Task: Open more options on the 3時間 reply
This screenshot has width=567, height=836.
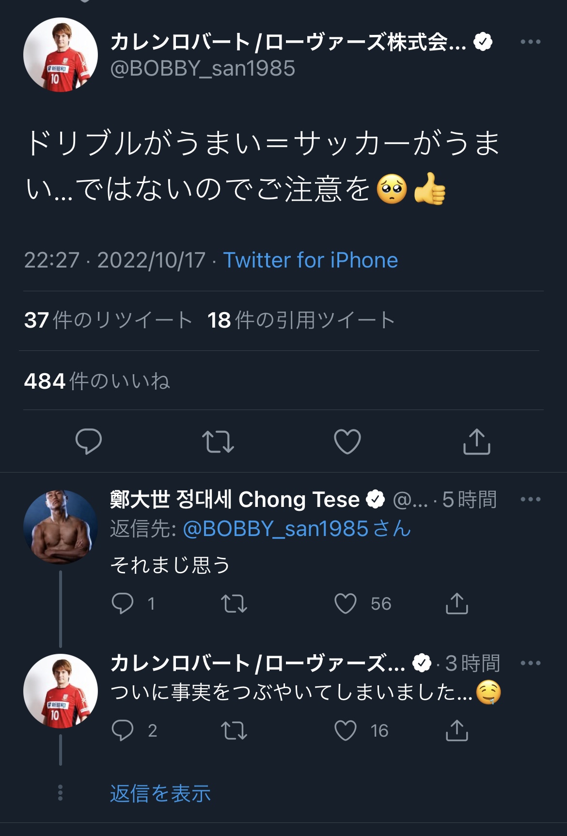Action: [530, 663]
